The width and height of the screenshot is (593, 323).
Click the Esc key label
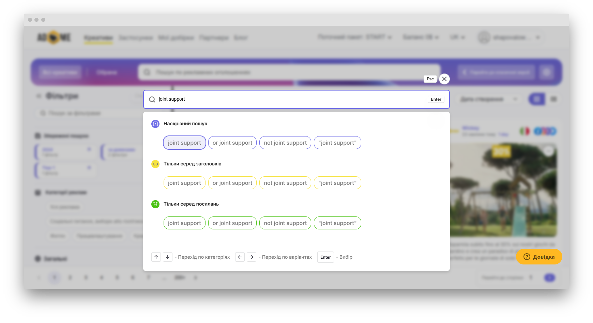430,79
